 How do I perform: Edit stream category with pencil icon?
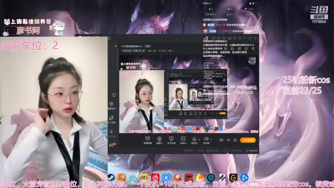tap(144, 51)
